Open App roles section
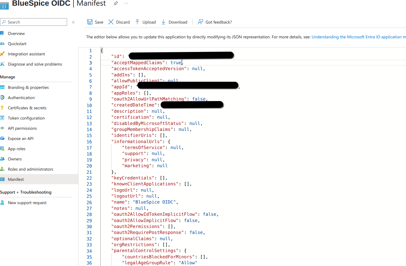Image resolution: width=406 pixels, height=266 pixels. [16, 149]
